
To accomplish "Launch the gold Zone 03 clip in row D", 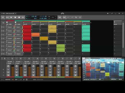I will [x=44, y=38].
